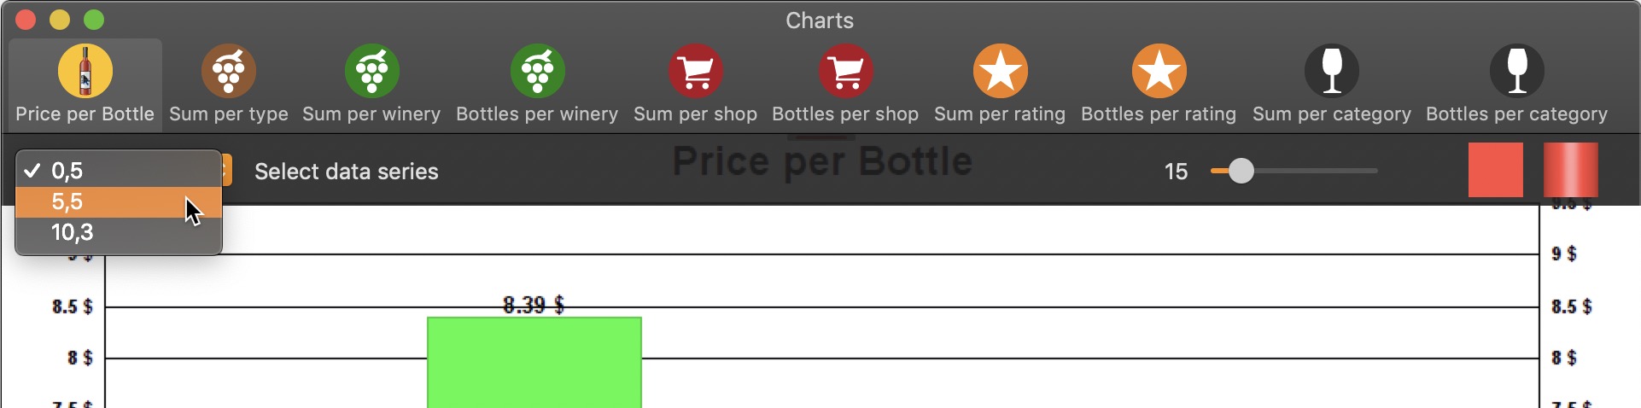
Task: Click the slider knob next to 15
Action: [x=1241, y=171]
